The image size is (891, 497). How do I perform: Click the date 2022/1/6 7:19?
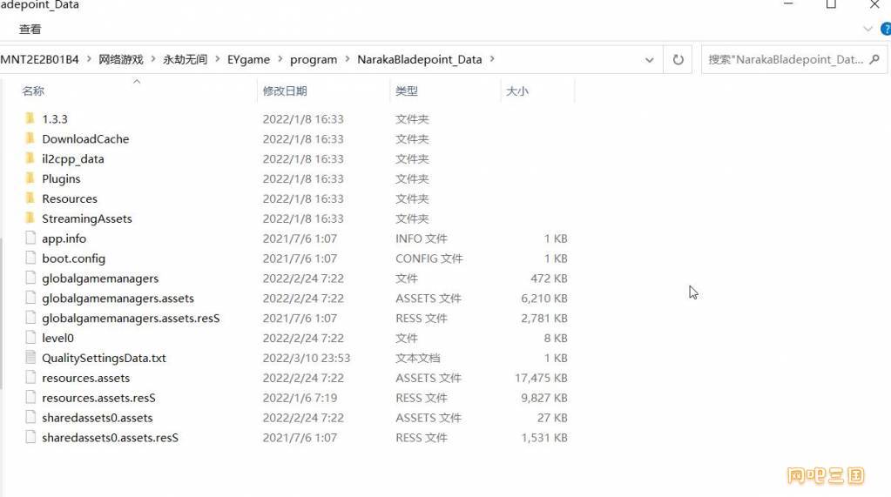pyautogui.click(x=300, y=398)
